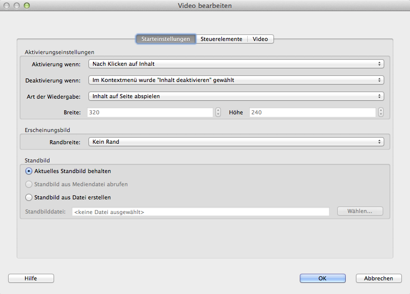
Task: Expand the 'Deaktivierung wenn' dropdown
Action: pos(236,80)
